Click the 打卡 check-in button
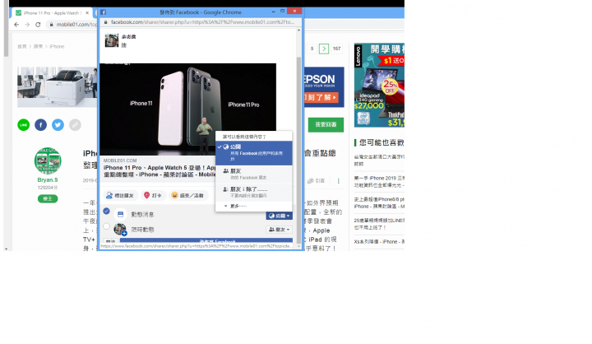Image resolution: width=592 pixels, height=344 pixels. click(x=153, y=195)
